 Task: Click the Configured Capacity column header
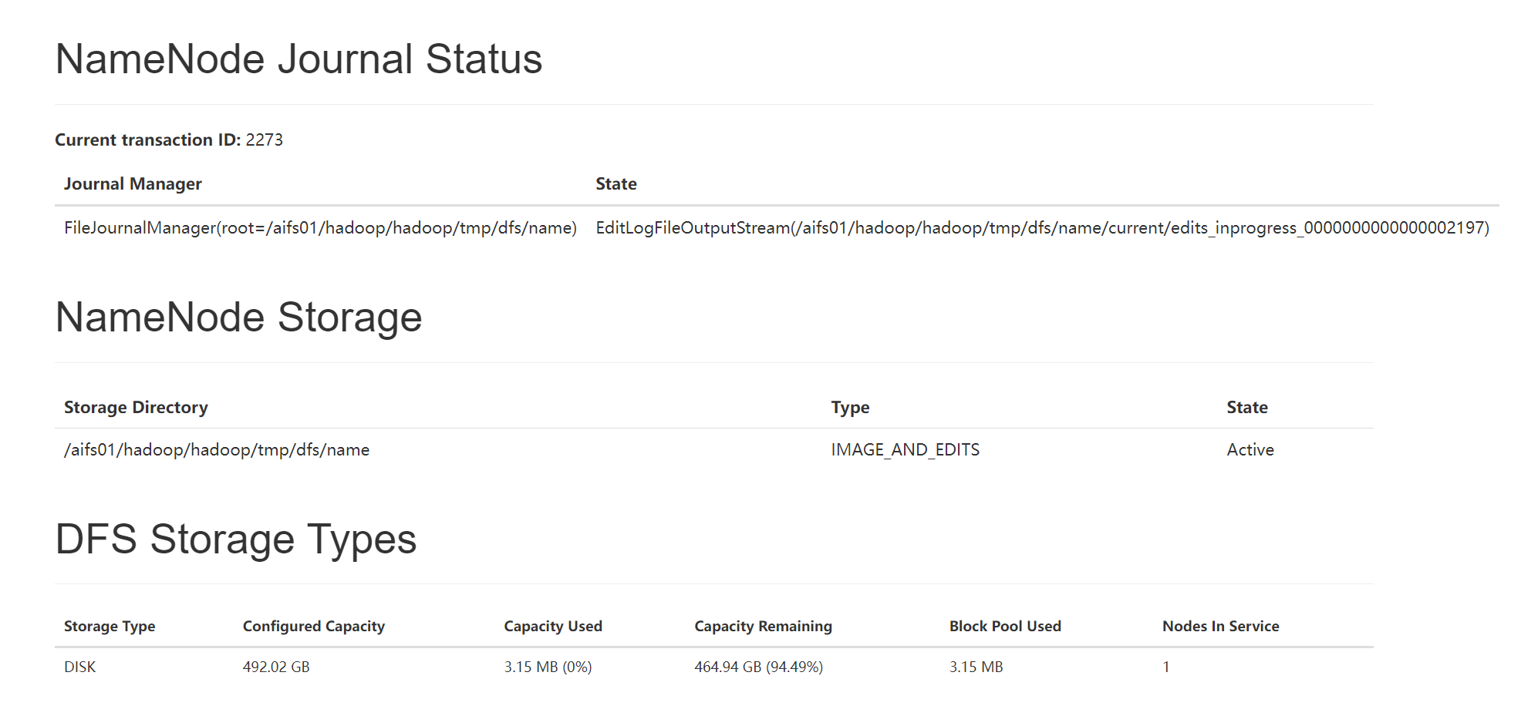(x=312, y=626)
